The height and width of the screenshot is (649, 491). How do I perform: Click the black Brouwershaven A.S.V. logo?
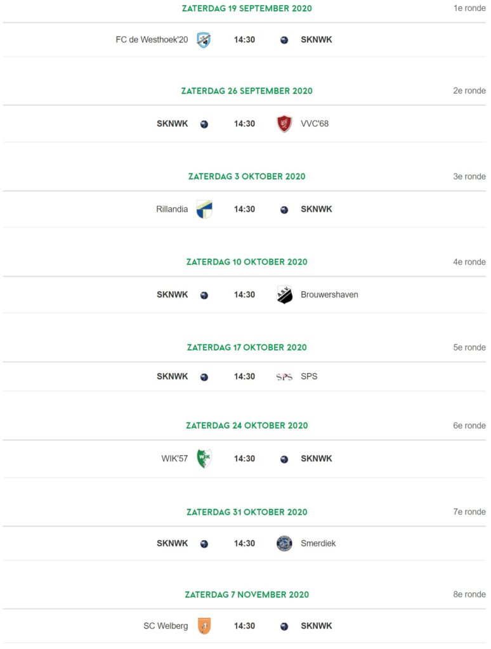tap(285, 295)
